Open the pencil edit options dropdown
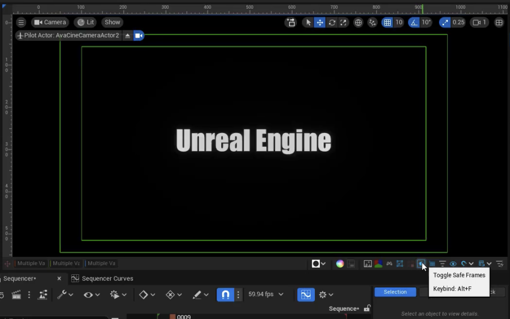Viewport: 510px width, 319px height. (x=201, y=295)
